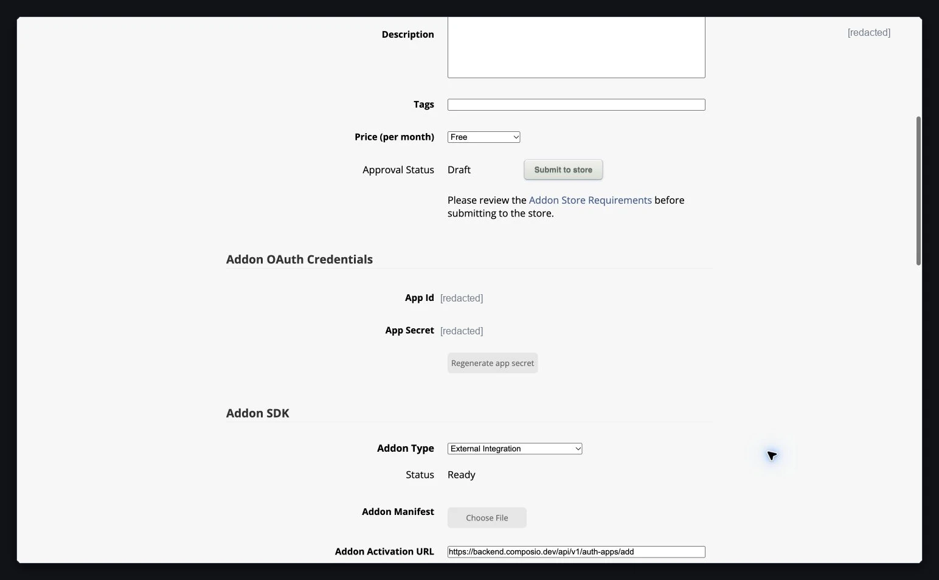Viewport: 939px width, 580px height.
Task: Click the Description field label
Action: (x=408, y=35)
